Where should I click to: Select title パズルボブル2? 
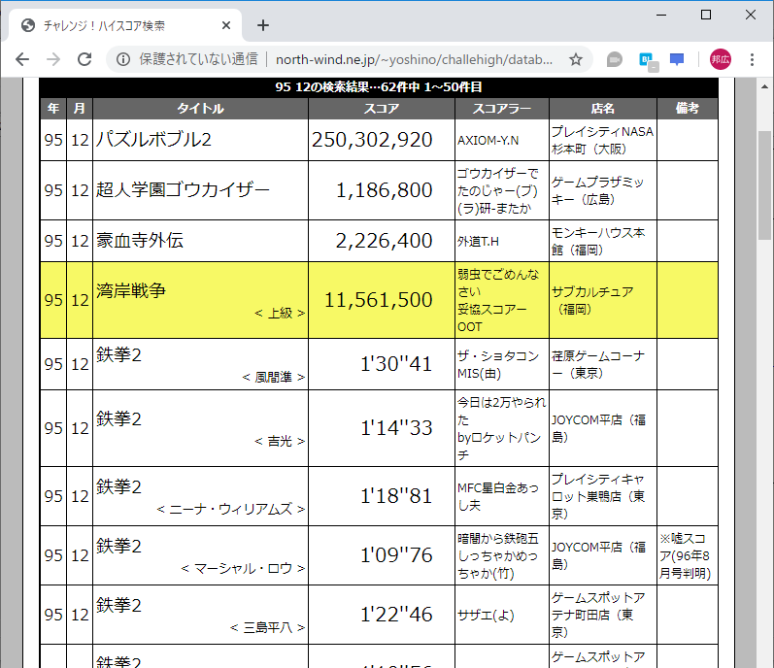click(x=153, y=140)
